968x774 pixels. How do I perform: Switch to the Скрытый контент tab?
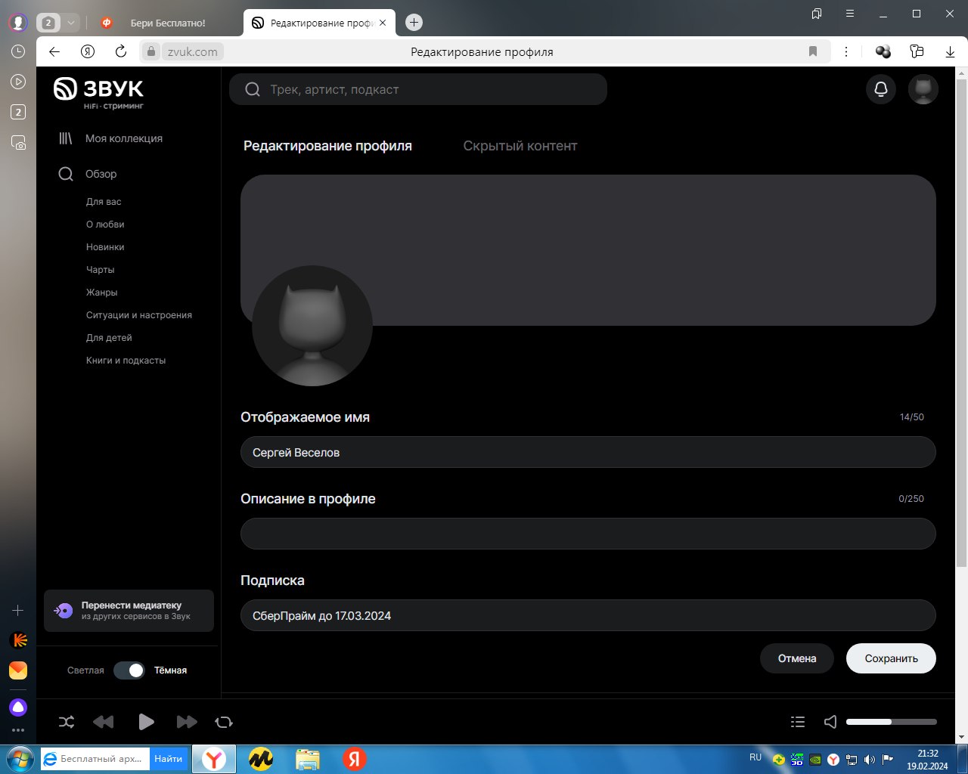[x=520, y=146]
